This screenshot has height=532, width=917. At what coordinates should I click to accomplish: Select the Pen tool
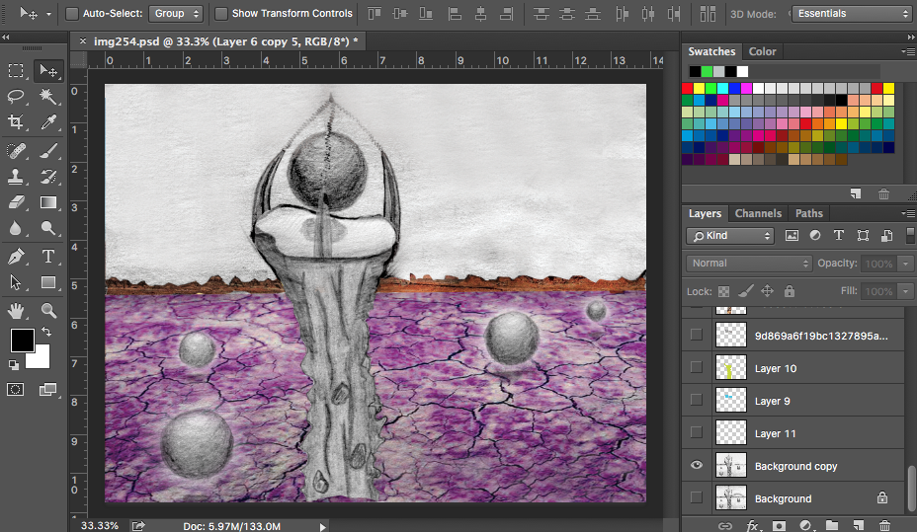[17, 257]
